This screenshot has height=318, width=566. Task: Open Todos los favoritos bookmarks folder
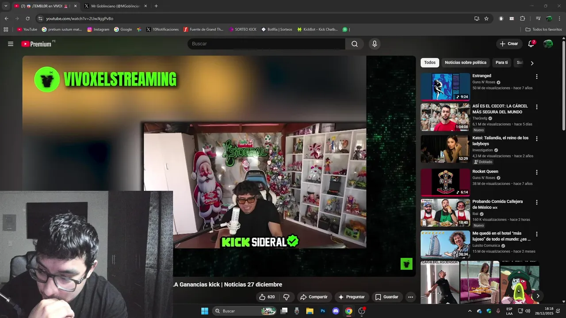click(543, 30)
